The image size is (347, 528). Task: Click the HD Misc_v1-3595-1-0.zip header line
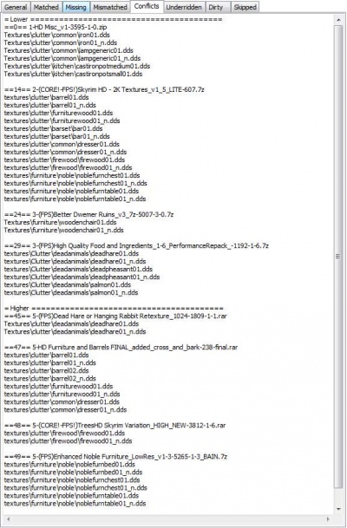pyautogui.click(x=56, y=27)
